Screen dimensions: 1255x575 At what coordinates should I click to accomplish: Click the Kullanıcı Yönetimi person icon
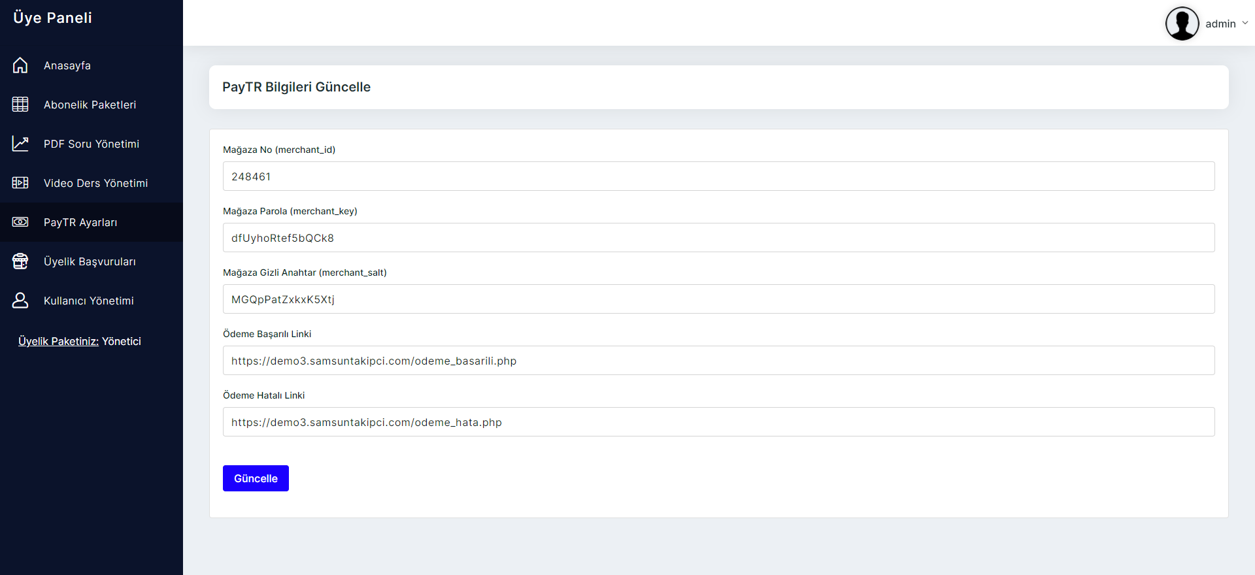[x=20, y=301]
